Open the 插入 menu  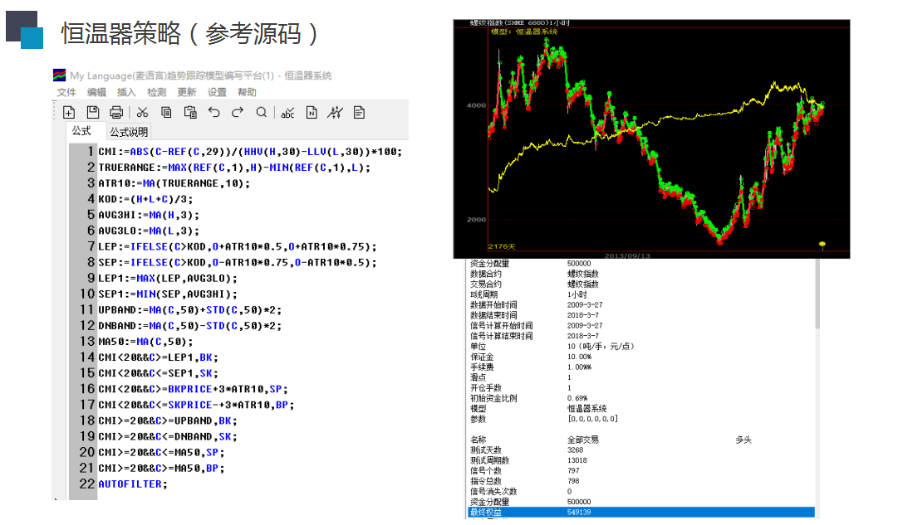point(126,92)
